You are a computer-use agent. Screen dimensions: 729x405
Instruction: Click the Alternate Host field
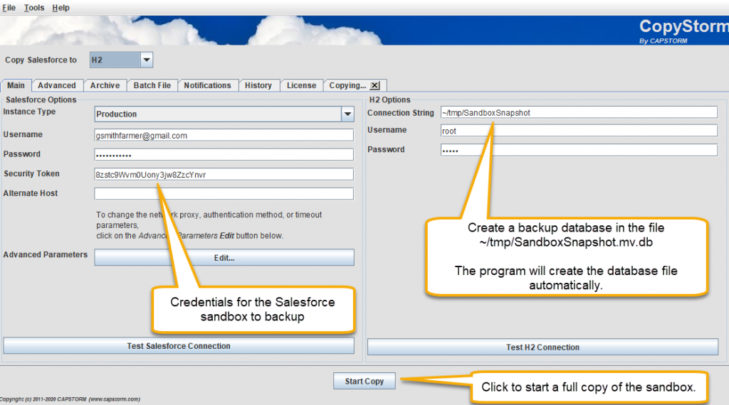(x=224, y=193)
